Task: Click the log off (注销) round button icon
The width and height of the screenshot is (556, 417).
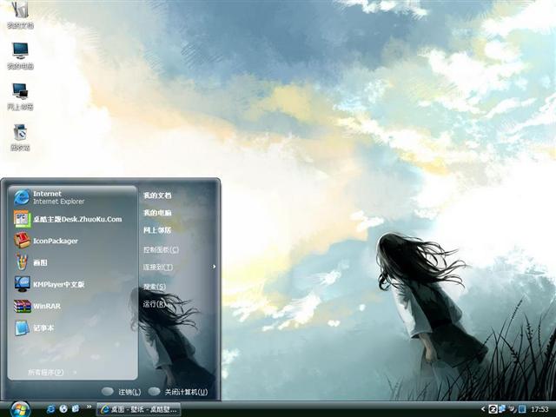Action: [108, 392]
